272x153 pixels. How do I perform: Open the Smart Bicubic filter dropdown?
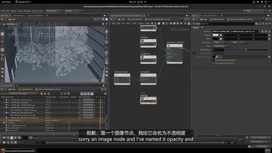(221, 46)
